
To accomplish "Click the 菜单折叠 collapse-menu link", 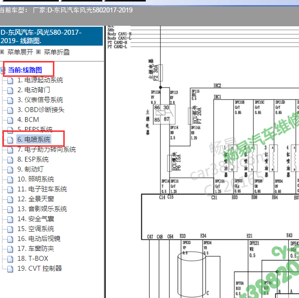I will coord(57,52).
